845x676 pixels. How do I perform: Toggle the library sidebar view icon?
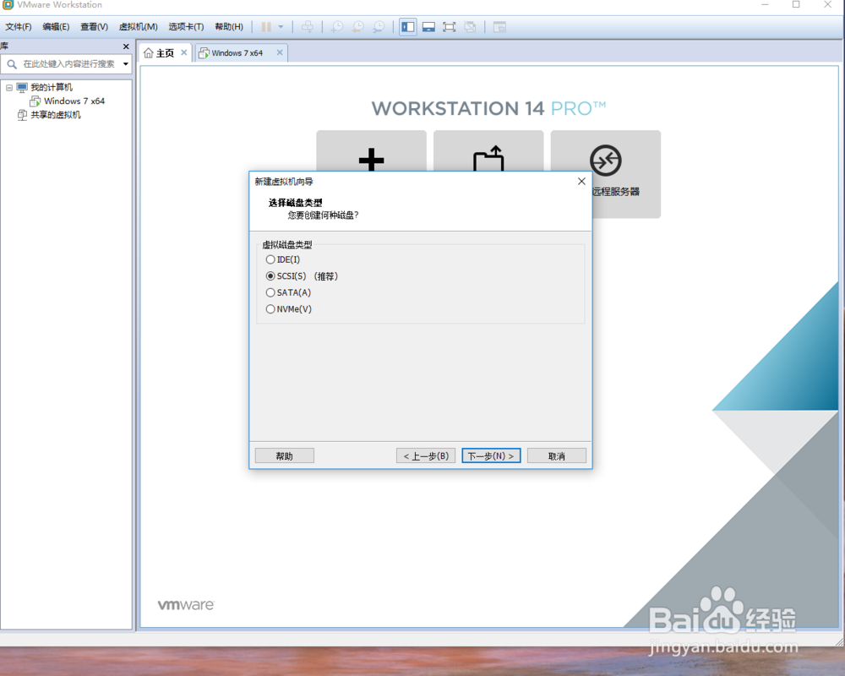point(408,27)
